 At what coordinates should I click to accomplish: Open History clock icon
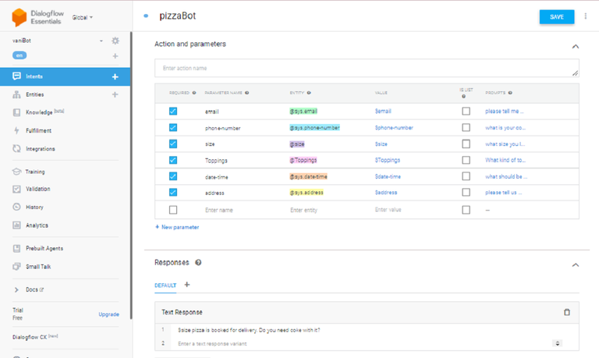coord(16,207)
